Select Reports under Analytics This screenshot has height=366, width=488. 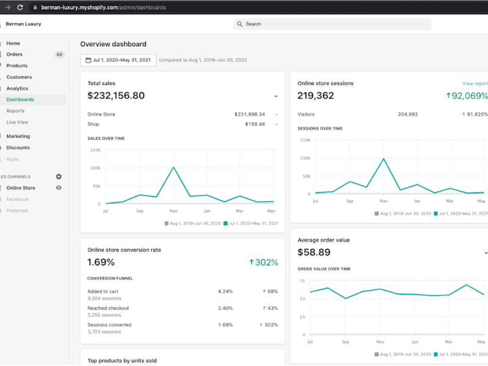click(x=15, y=111)
